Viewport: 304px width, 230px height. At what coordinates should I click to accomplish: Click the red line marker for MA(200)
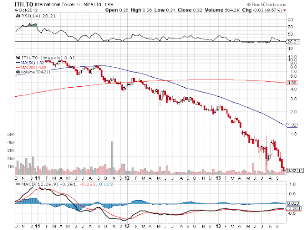point(18,67)
